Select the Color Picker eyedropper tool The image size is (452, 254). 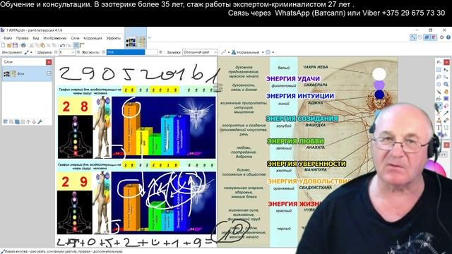[446, 113]
